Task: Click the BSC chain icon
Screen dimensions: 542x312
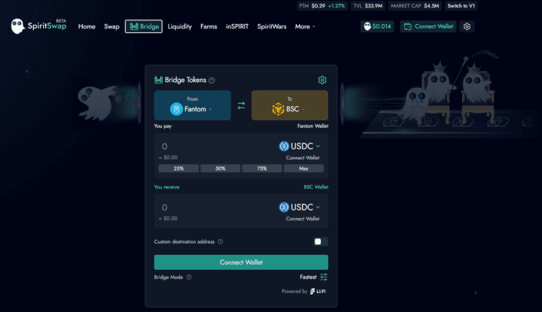Action: click(x=278, y=109)
